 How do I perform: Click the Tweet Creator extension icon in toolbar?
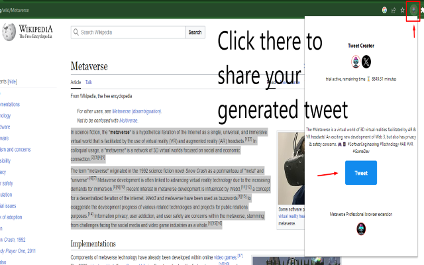click(413, 11)
